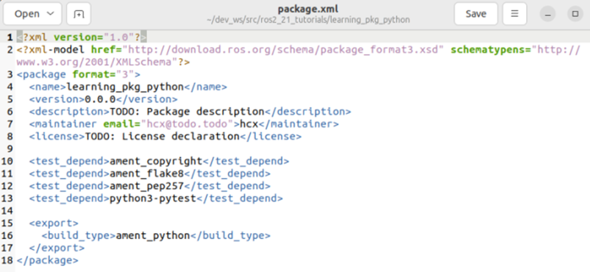This screenshot has height=272, width=590.
Task: Minimize the gedit window
Action: (x=548, y=14)
